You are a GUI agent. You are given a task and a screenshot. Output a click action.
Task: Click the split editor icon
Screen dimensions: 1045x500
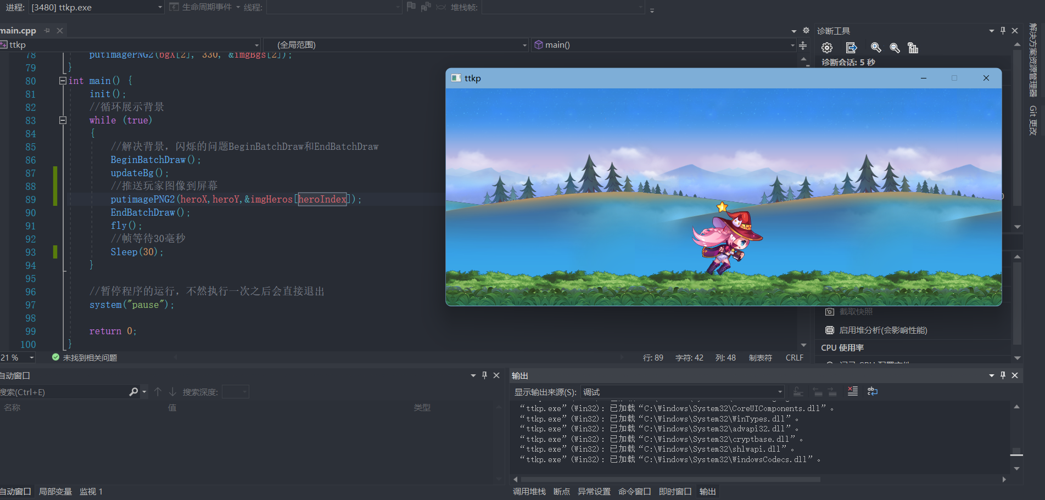pyautogui.click(x=803, y=46)
